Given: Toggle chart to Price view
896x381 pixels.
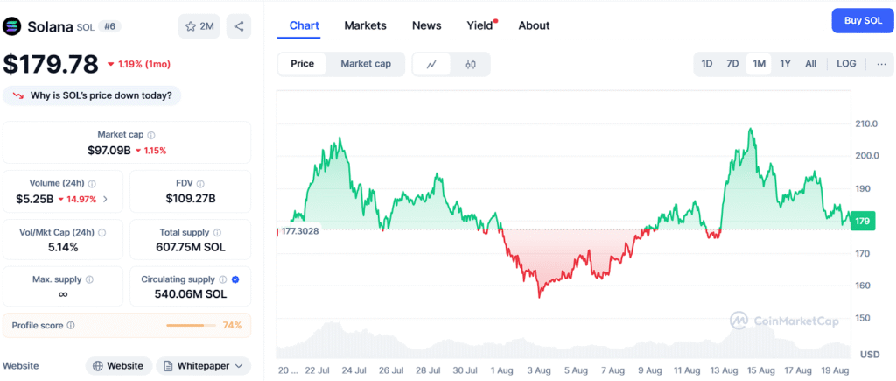Looking at the screenshot, I should click(x=303, y=64).
